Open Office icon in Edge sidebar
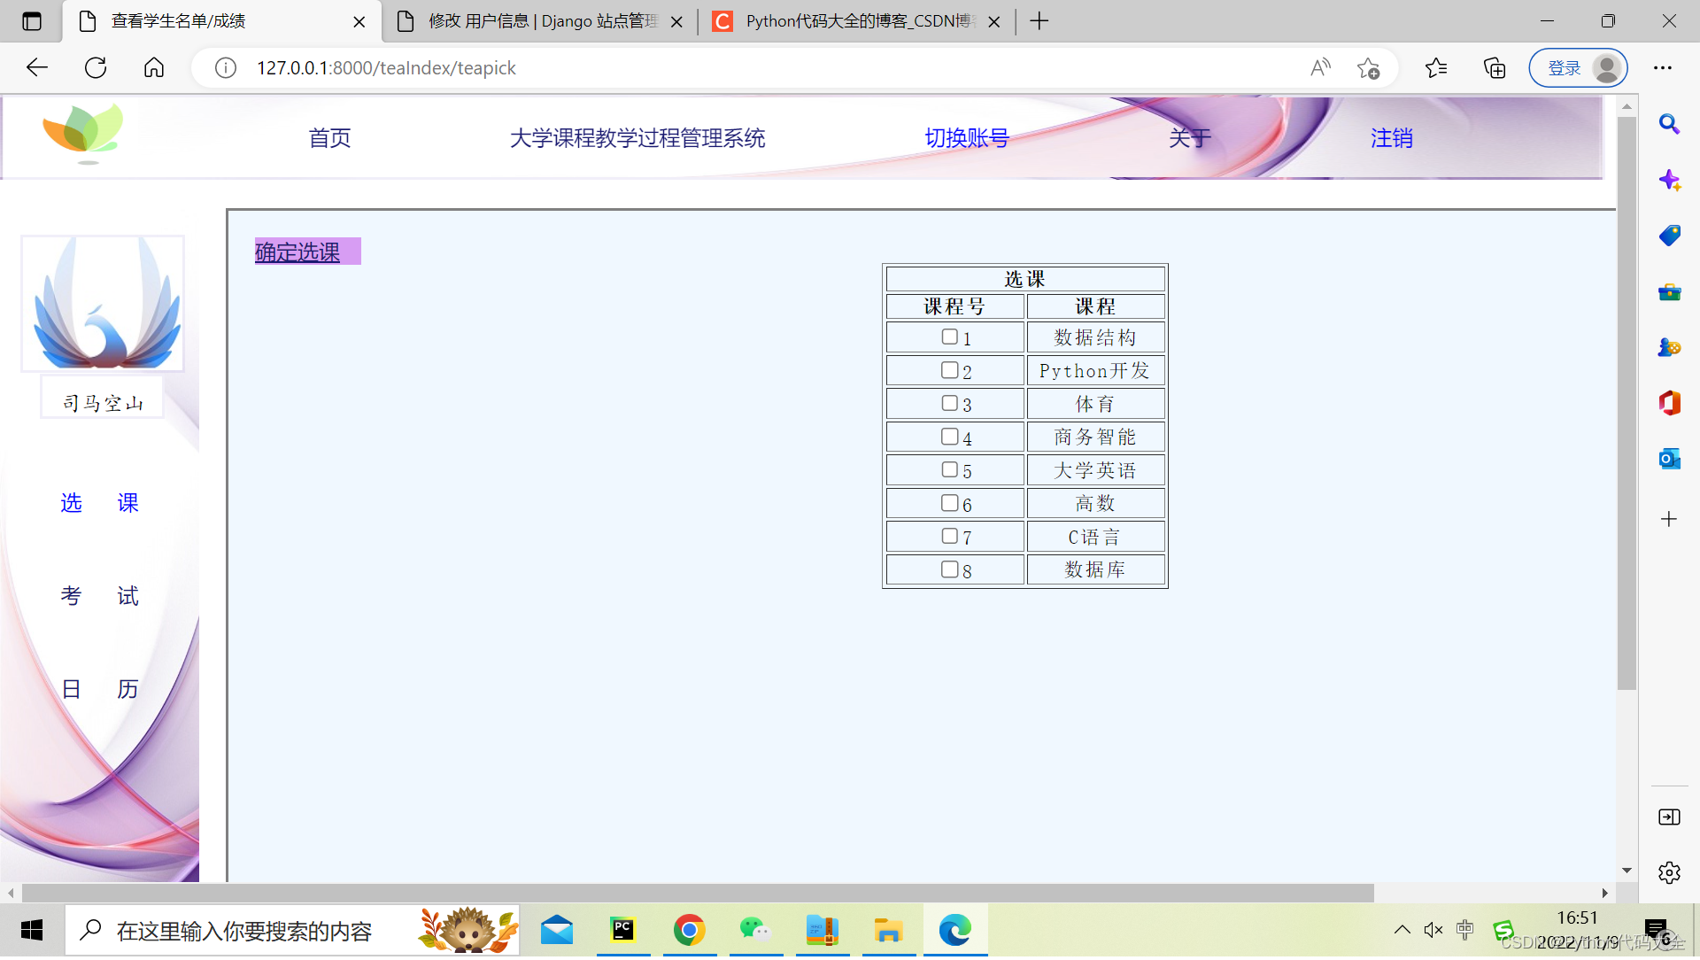This screenshot has height=960, width=1700. pyautogui.click(x=1669, y=403)
